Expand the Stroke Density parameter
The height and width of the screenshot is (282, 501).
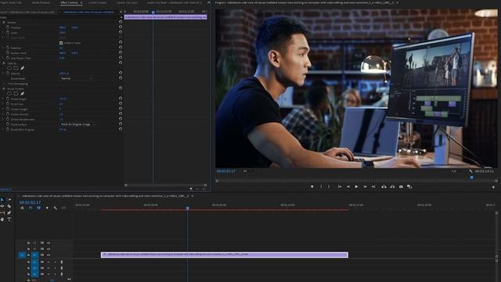3,114
